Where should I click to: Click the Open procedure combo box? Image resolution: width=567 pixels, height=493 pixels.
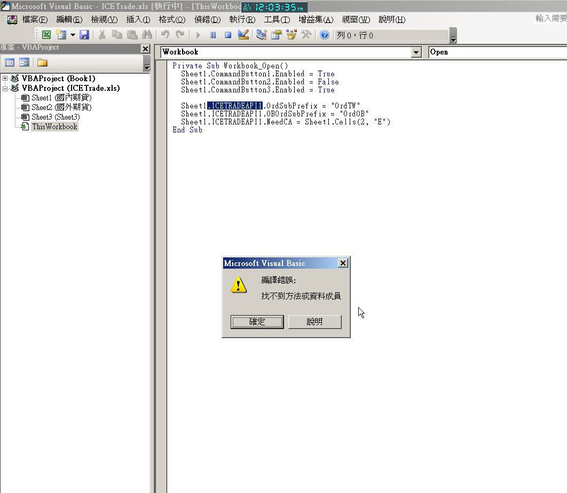pyautogui.click(x=498, y=52)
